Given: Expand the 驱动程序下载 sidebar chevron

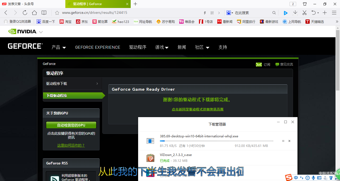Looking at the screenshot, I should (97, 84).
